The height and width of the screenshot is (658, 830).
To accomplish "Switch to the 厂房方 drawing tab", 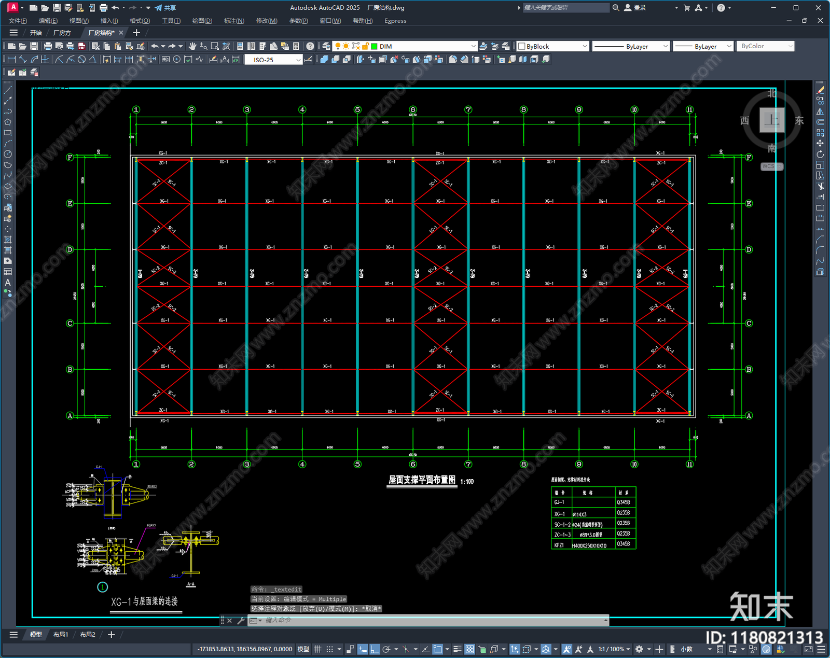I will click(x=62, y=33).
